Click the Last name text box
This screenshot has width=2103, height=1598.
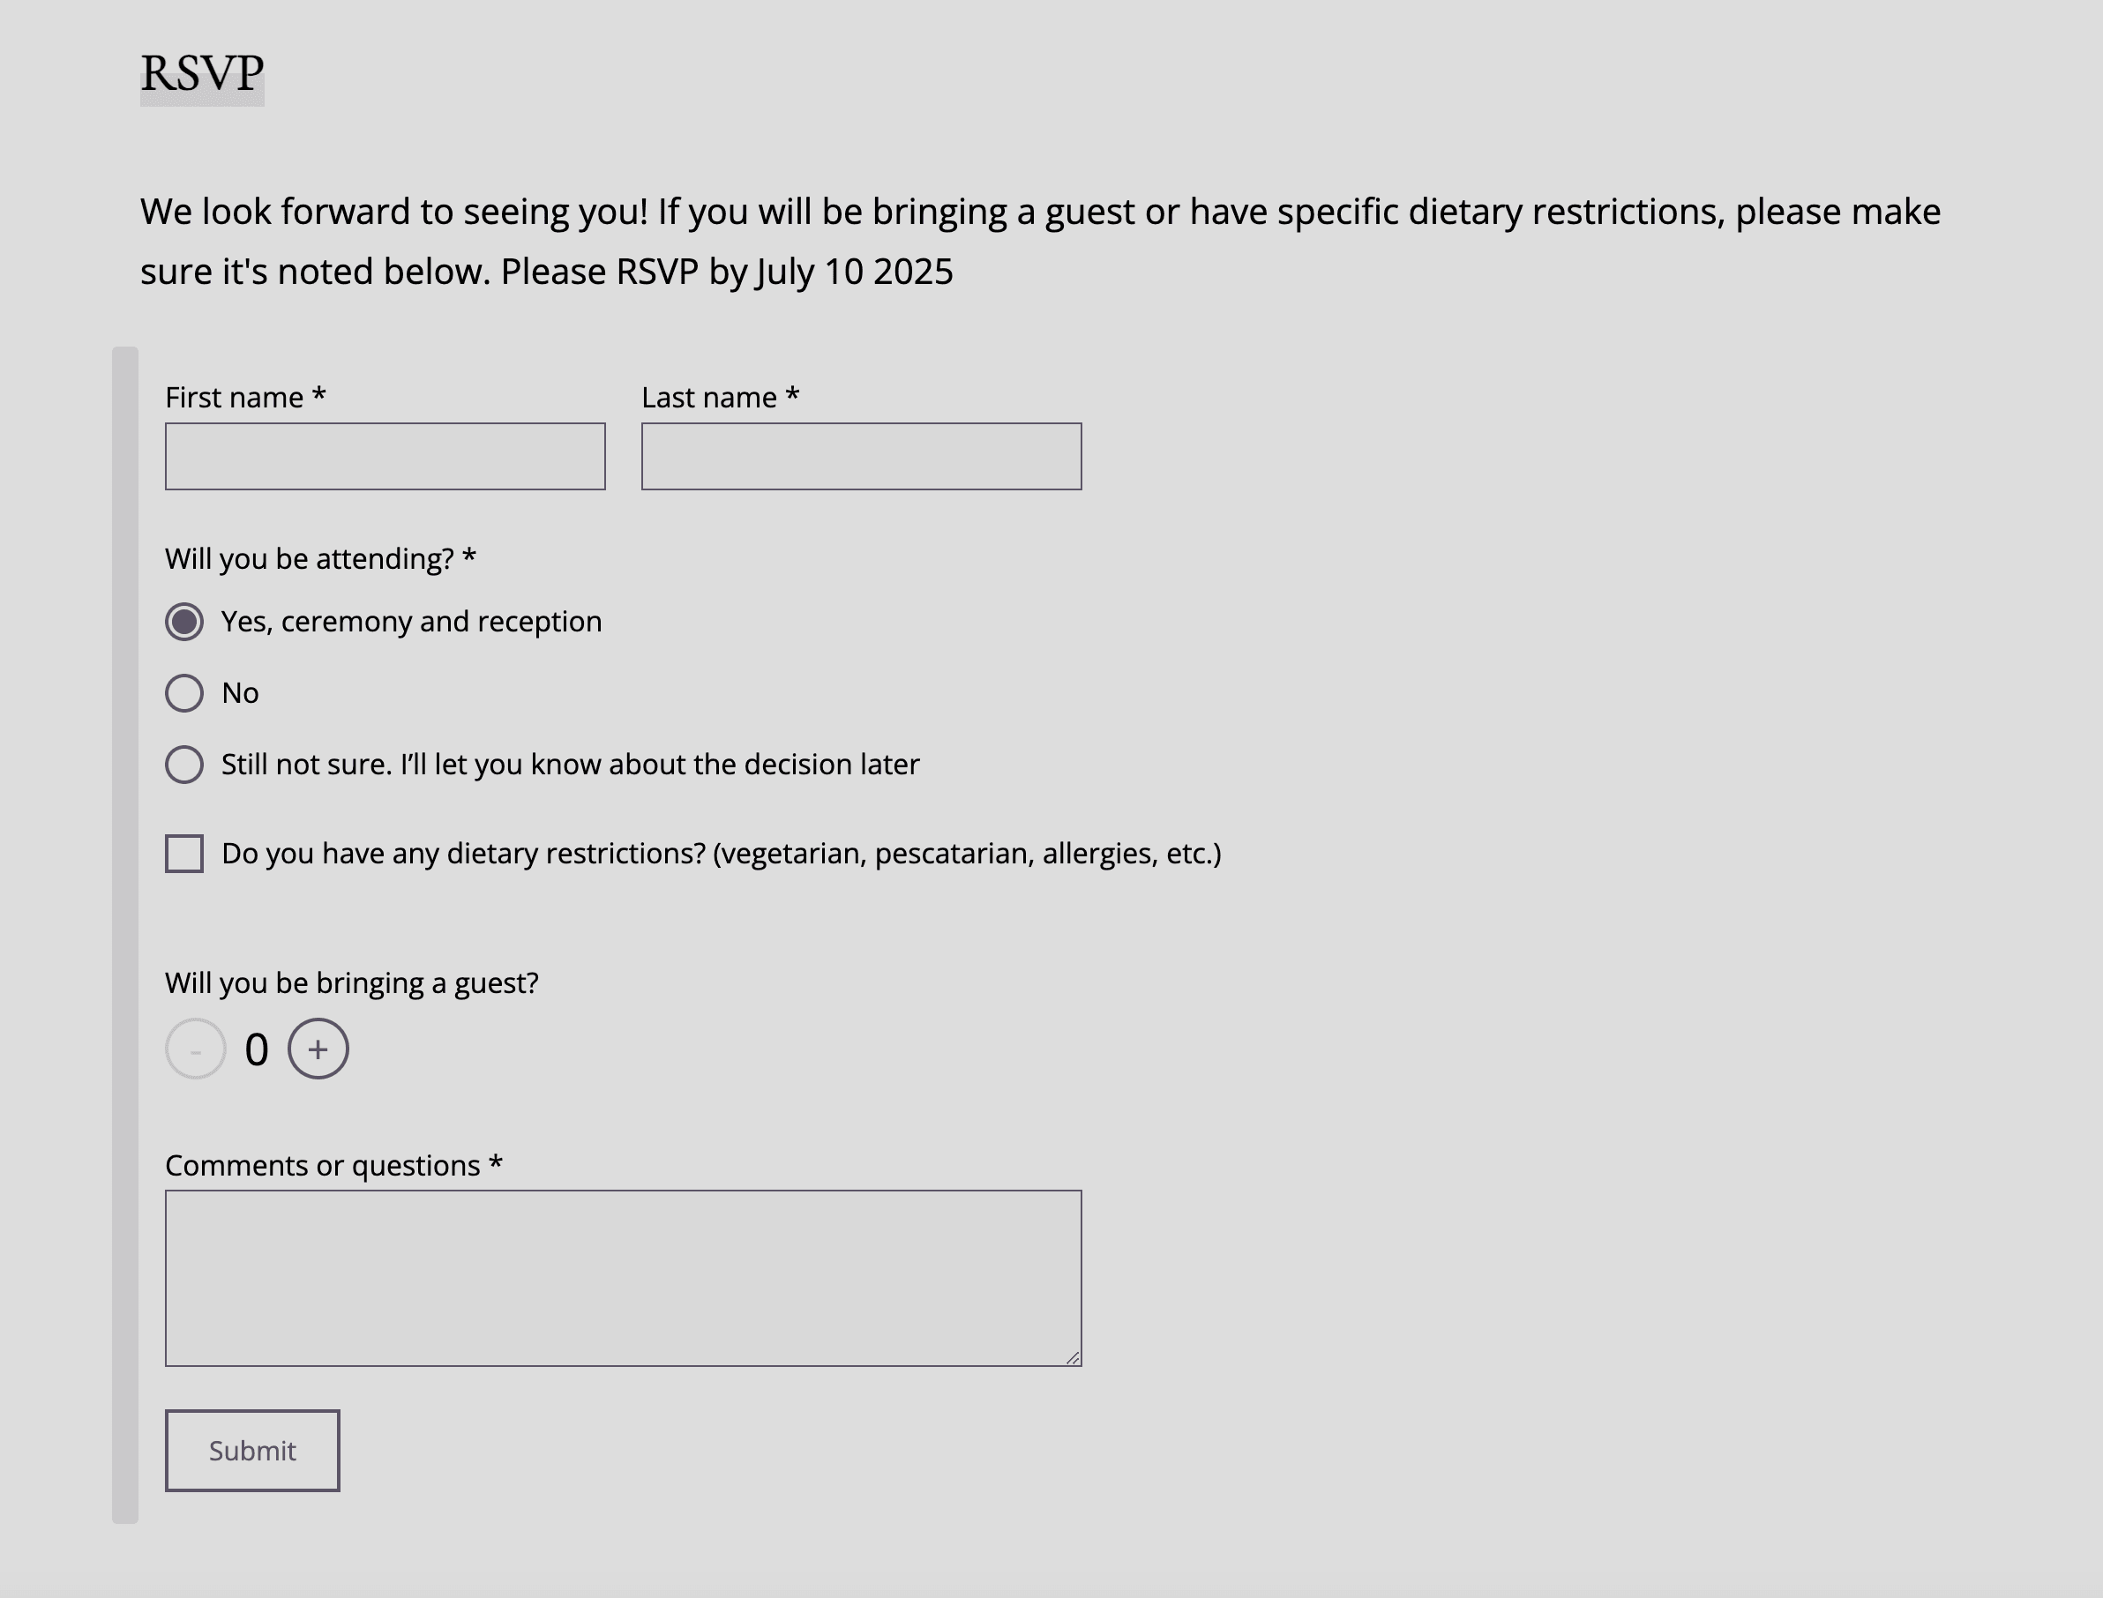tap(860, 457)
